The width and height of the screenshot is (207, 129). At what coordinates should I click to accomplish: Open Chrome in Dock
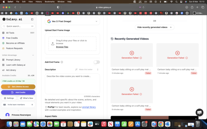click(161, 124)
